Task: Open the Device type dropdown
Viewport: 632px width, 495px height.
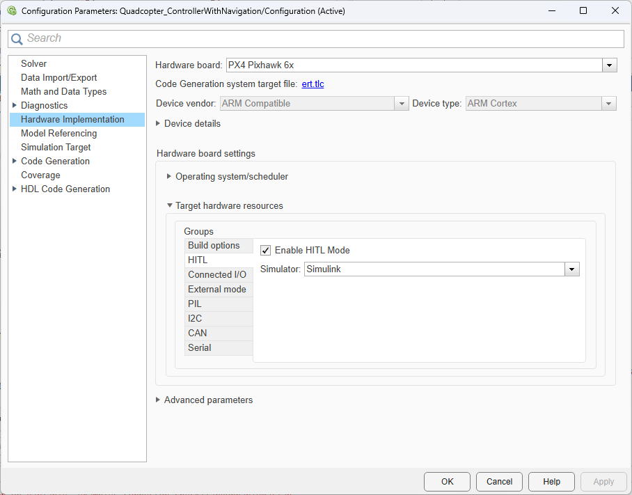Action: click(x=609, y=104)
